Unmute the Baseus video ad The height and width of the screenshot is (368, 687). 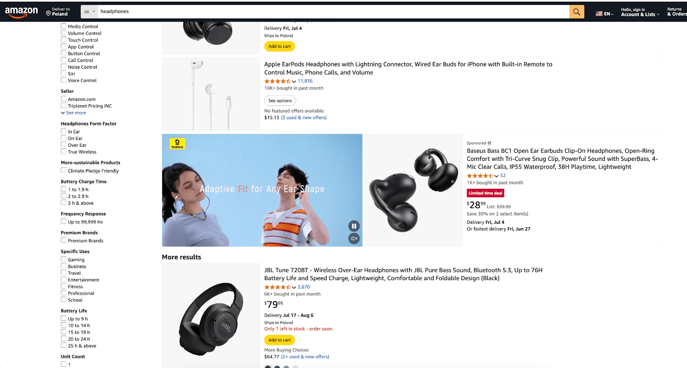click(353, 238)
